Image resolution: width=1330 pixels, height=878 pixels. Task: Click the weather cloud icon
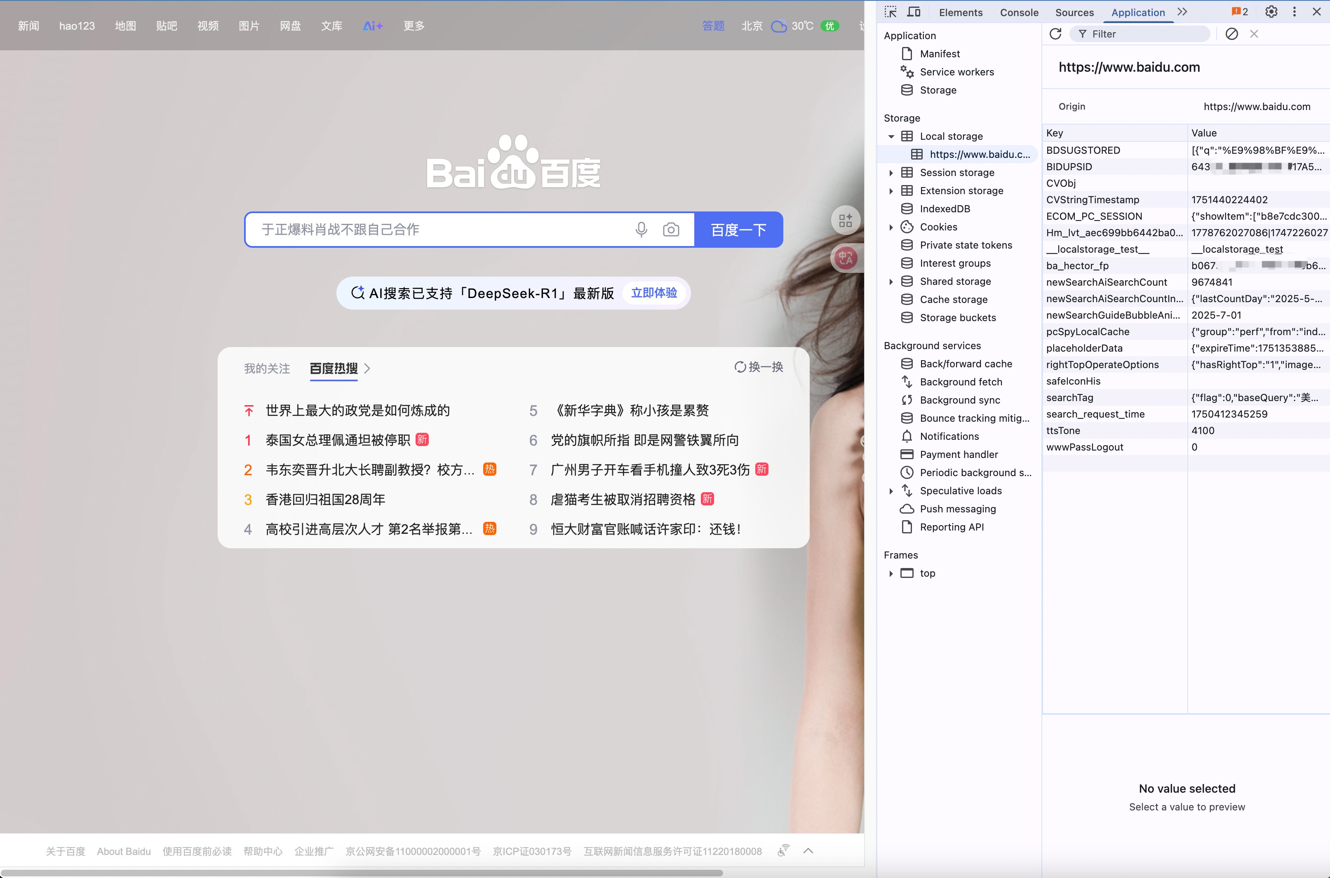pos(778,26)
